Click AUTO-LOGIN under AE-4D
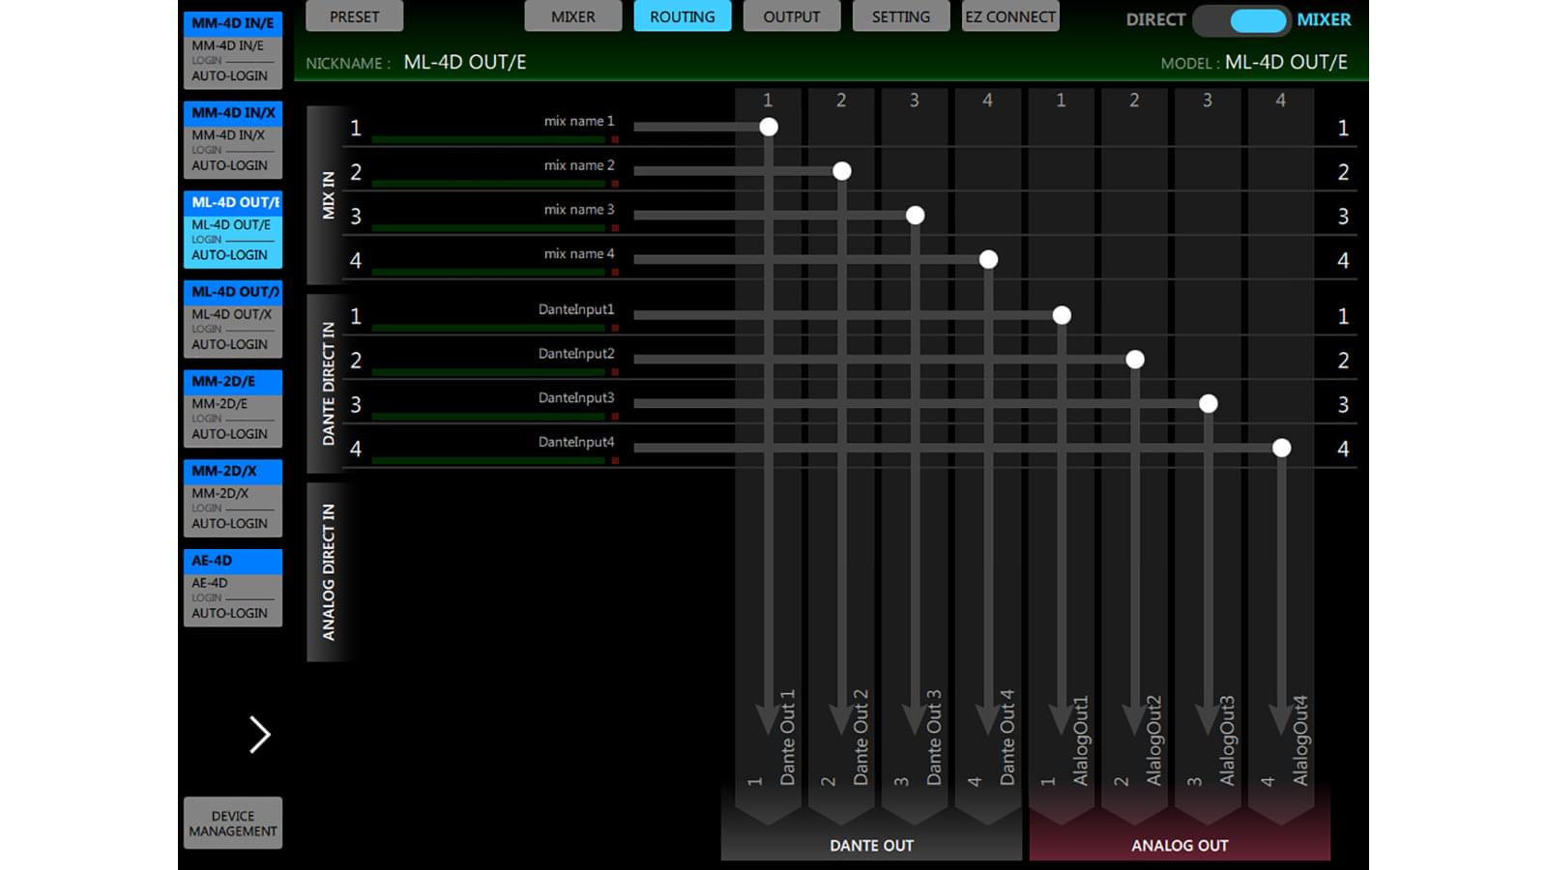The width and height of the screenshot is (1547, 870). pyautogui.click(x=229, y=613)
